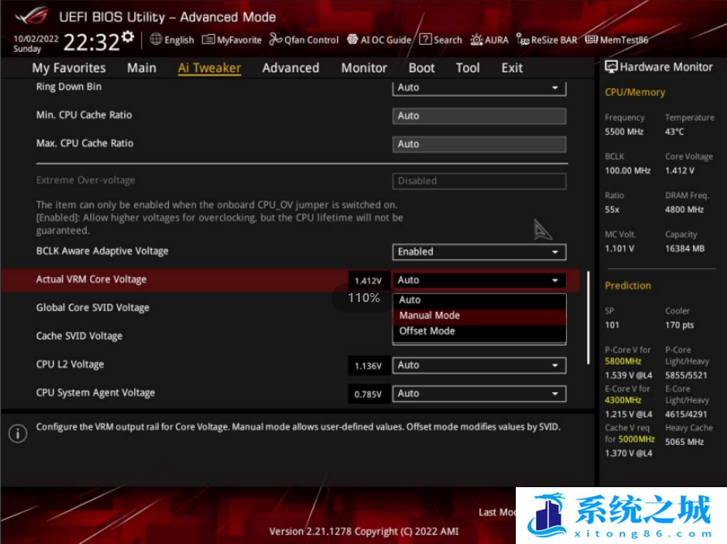Open the Monitor tab
The image size is (727, 544).
(364, 68)
